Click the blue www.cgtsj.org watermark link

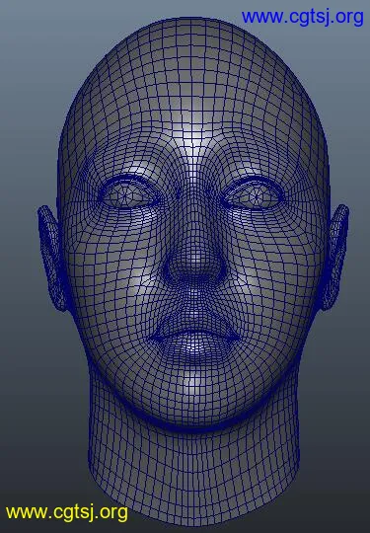(302, 17)
